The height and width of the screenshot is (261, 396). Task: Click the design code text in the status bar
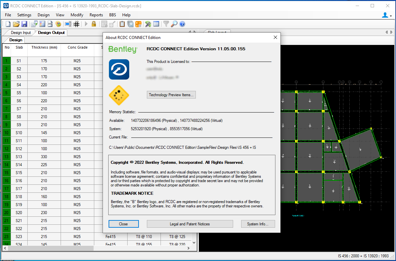[363, 256]
